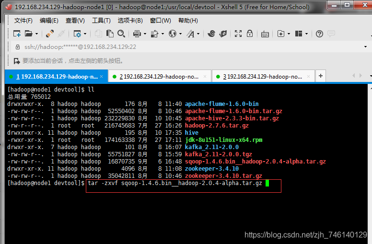372x244 pixels.
Task: Expand the globe encoding dropdown arrow
Action: pyautogui.click(x=181, y=34)
